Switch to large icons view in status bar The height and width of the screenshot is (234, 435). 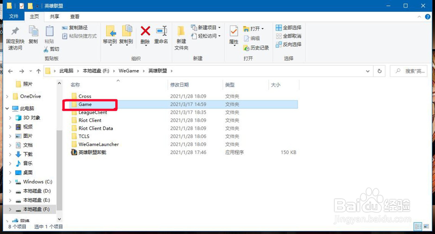pyautogui.click(x=426, y=226)
